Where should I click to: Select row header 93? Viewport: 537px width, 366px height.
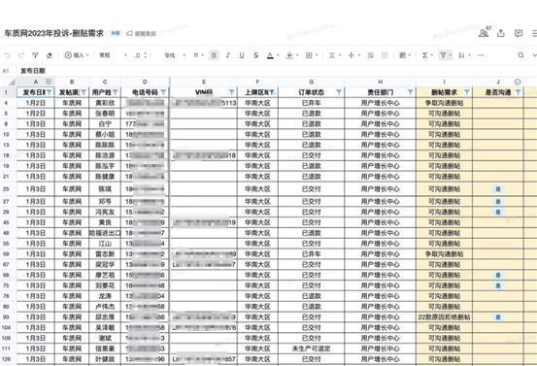coord(6,317)
